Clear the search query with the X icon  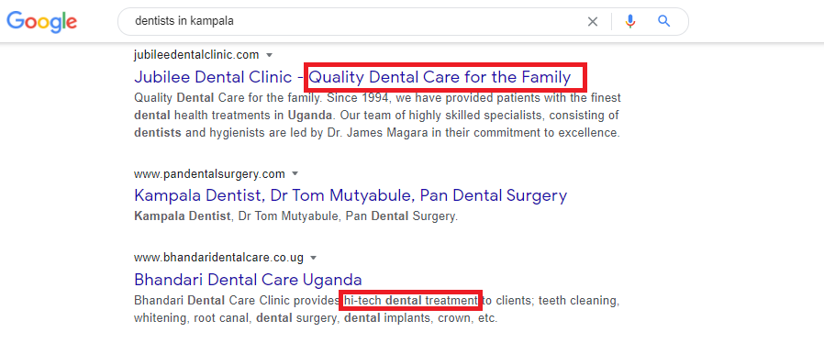click(x=592, y=21)
